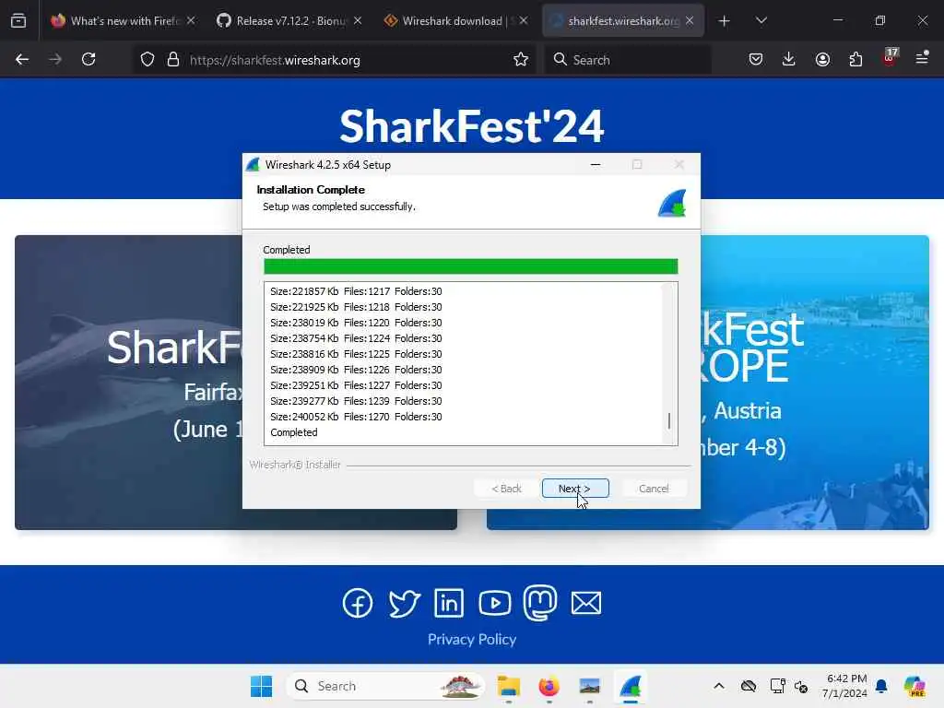Open SharkFest Mastodon icon

[540, 603]
